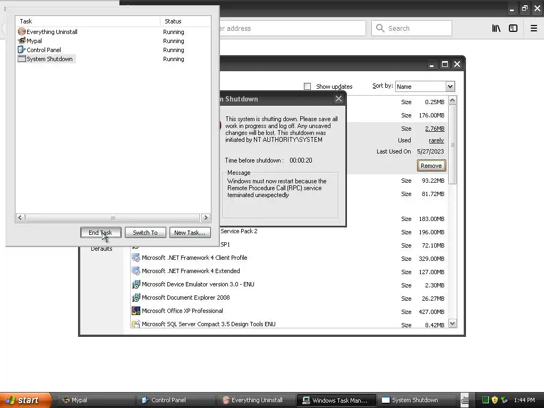Select Microsoft Office XP Professional entry
Screen dimensions: 544x408
click(182, 311)
